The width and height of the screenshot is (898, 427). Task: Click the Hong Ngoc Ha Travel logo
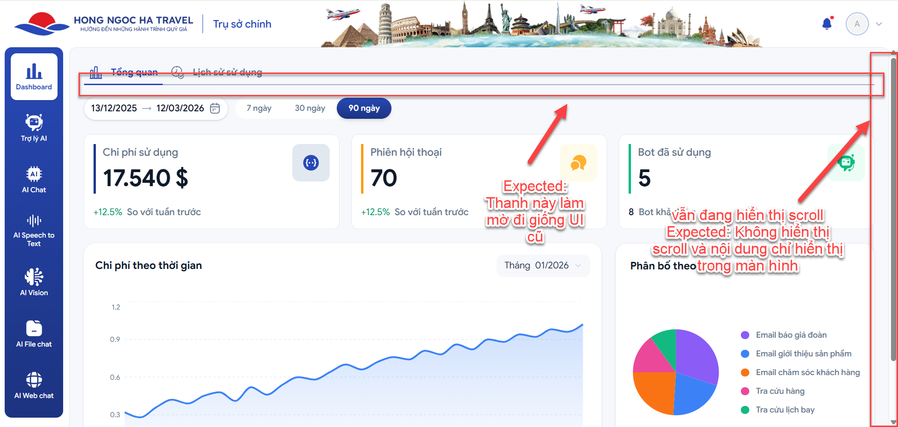pyautogui.click(x=103, y=24)
